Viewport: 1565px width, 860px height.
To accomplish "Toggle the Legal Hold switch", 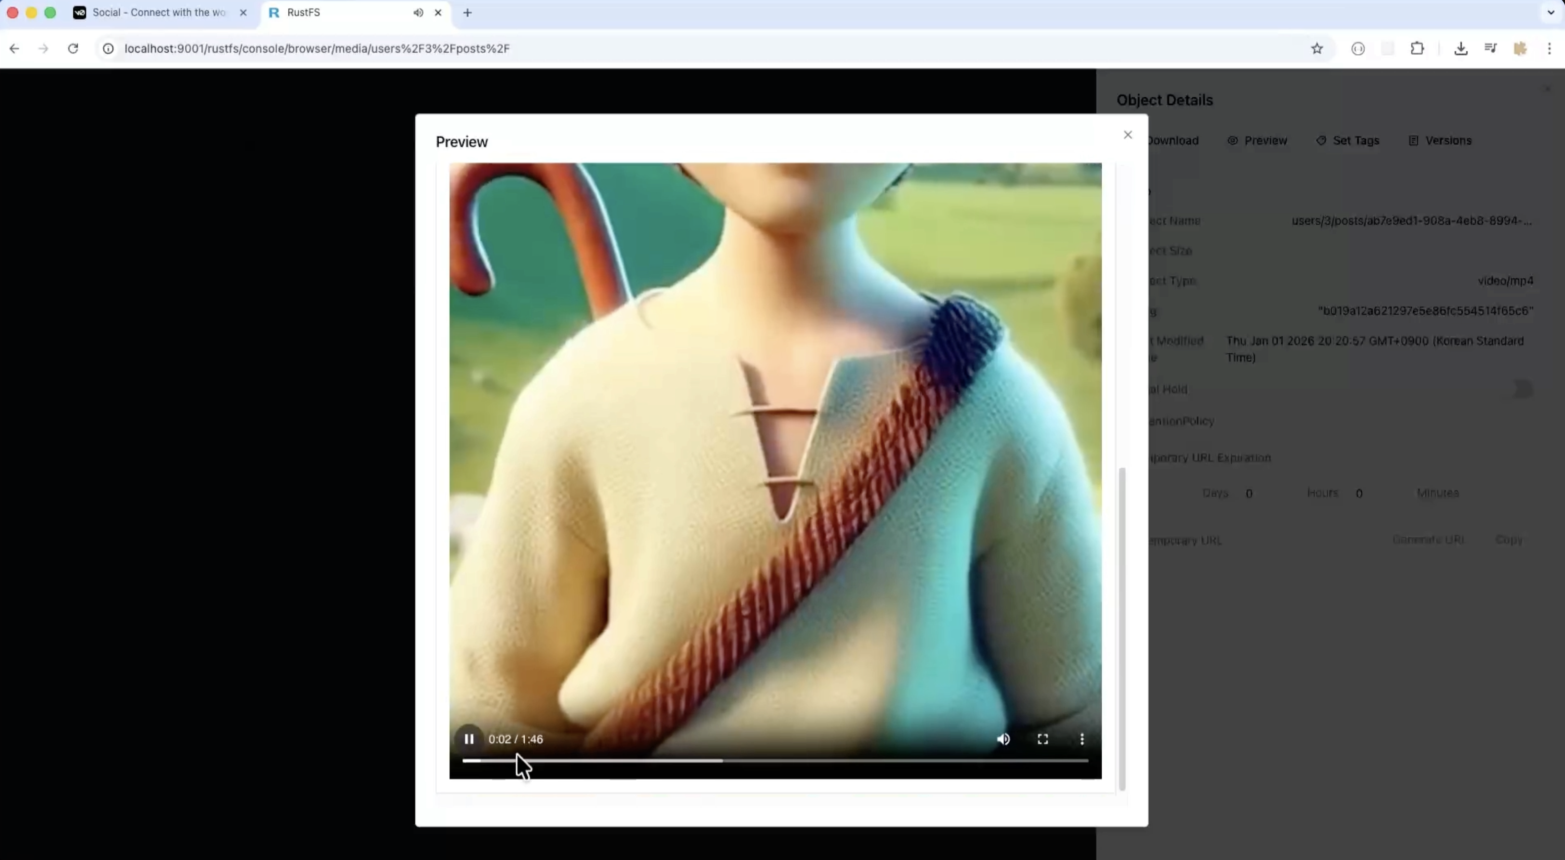I will coord(1524,389).
